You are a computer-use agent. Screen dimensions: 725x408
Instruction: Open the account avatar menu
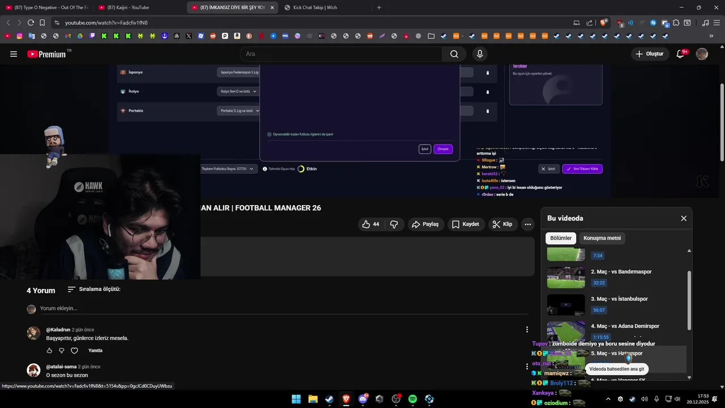point(702,54)
